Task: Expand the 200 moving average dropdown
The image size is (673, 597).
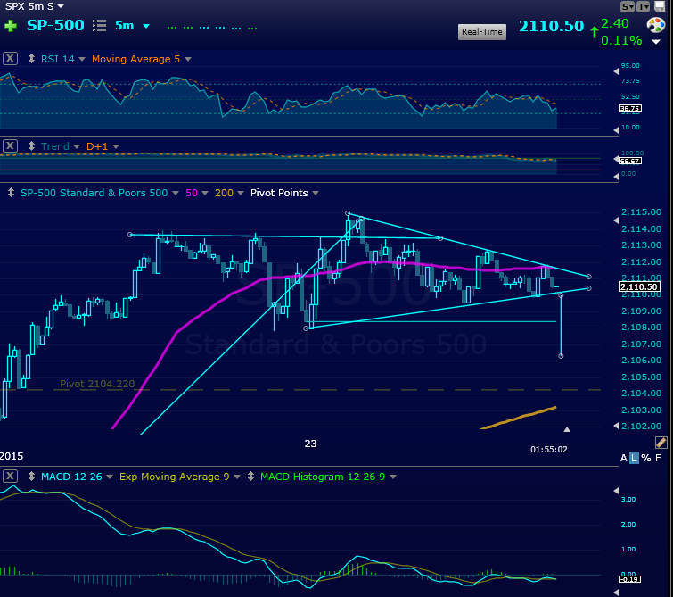Action: coord(241,193)
